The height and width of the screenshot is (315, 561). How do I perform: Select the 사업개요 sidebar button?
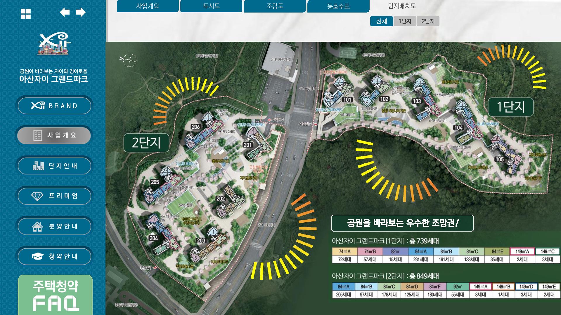[54, 136]
